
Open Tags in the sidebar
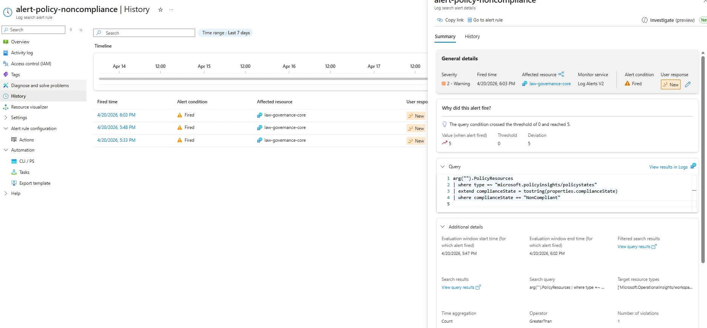[x=15, y=75]
